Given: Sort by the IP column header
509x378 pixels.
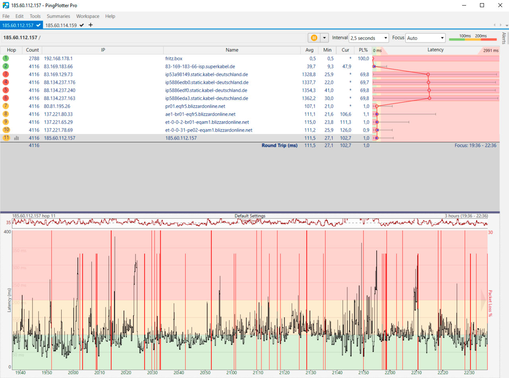Looking at the screenshot, I should coord(103,50).
